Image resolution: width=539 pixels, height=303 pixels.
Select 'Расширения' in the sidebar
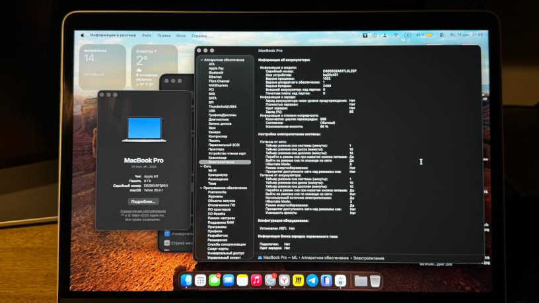pos(217,240)
